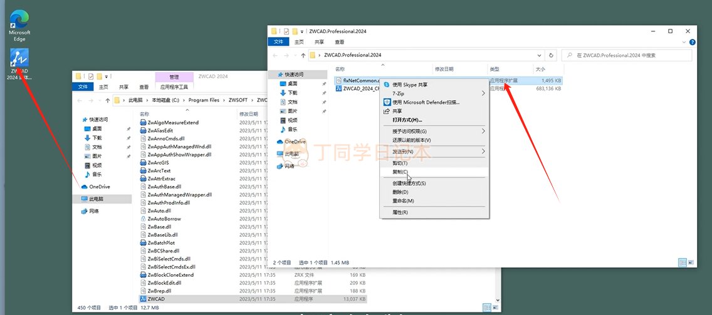This screenshot has height=315, width=712.
Task: Click the Help question mark icon
Action: [x=692, y=42]
